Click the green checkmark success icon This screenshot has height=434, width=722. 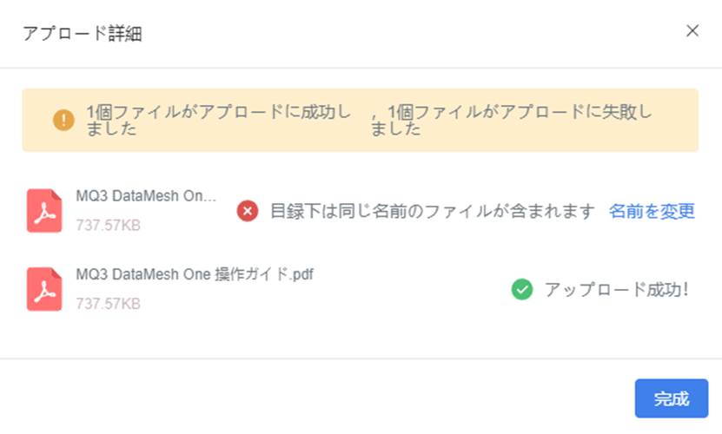click(x=521, y=290)
